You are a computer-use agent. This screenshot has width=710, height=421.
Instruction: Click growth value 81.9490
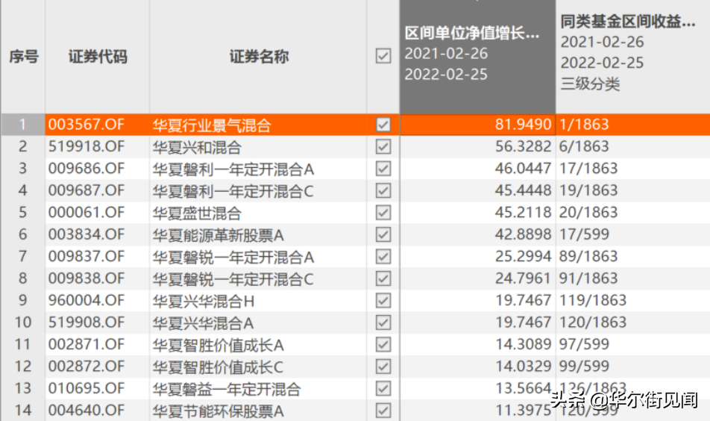click(x=523, y=125)
